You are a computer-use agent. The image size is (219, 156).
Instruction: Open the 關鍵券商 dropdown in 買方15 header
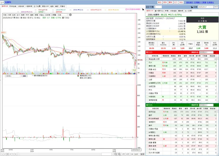pyautogui.click(x=206, y=52)
